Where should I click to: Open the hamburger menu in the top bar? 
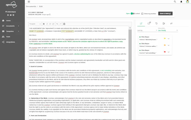[29, 2]
